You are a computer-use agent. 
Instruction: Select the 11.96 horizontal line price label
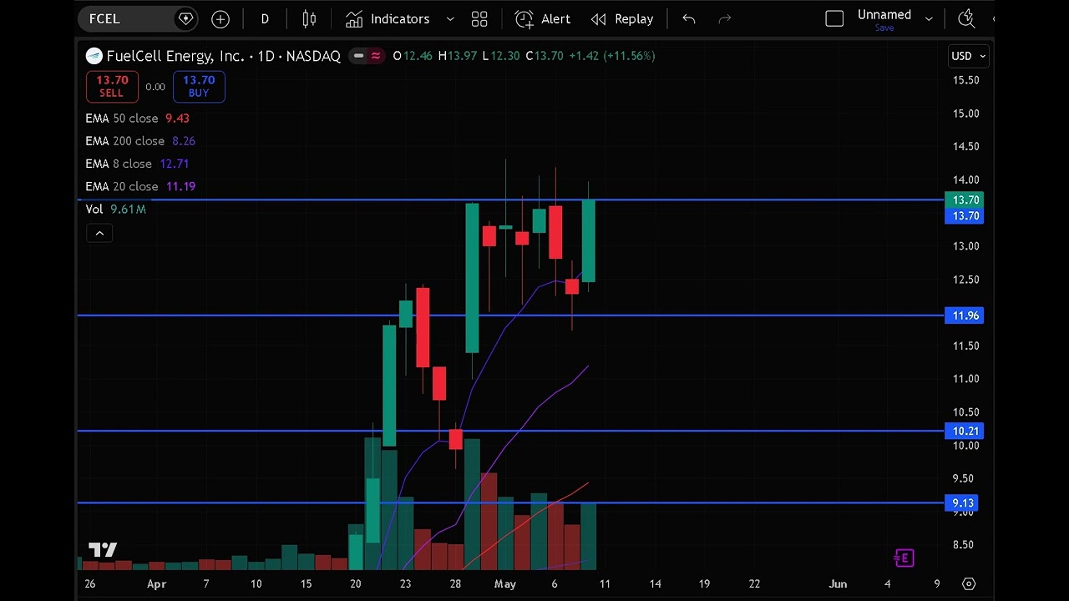[965, 316]
